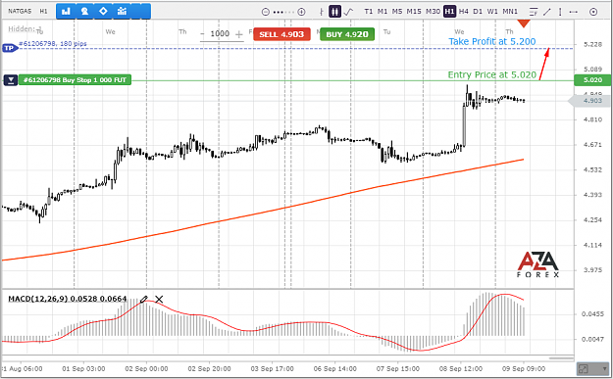
Task: Click the blue bar-chart icon button
Action: [66, 12]
